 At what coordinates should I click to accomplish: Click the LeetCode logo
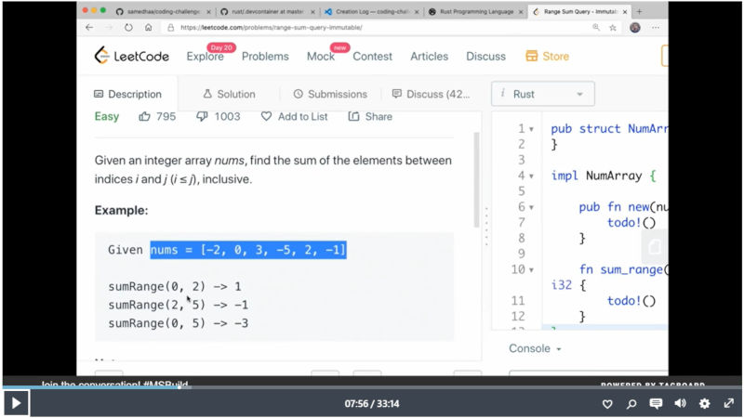tap(131, 56)
